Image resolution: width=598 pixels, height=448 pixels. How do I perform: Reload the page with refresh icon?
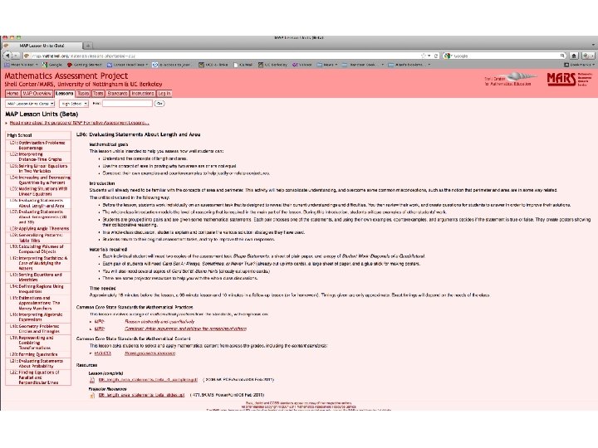pos(436,56)
